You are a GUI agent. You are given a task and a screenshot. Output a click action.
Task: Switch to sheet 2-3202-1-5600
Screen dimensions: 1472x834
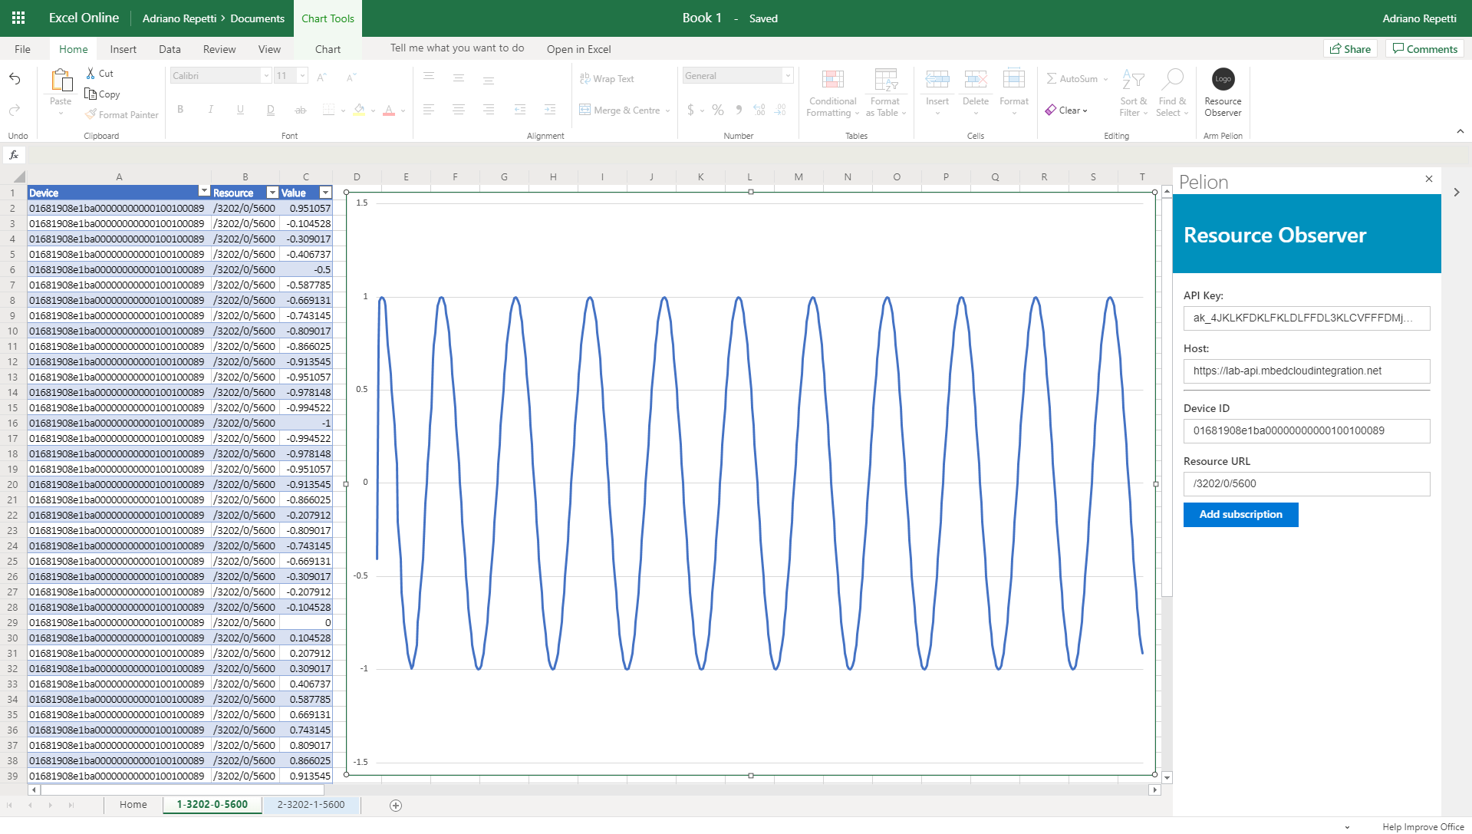[311, 805]
